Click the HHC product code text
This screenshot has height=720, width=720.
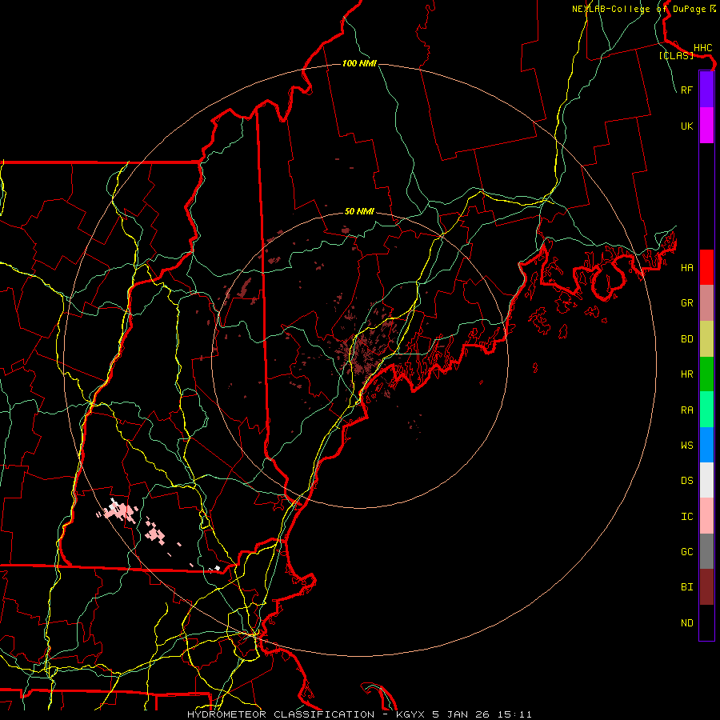coord(702,48)
